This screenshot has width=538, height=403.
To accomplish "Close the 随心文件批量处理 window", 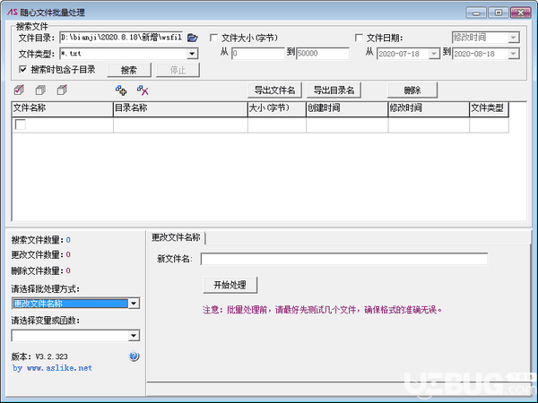I will [x=520, y=13].
